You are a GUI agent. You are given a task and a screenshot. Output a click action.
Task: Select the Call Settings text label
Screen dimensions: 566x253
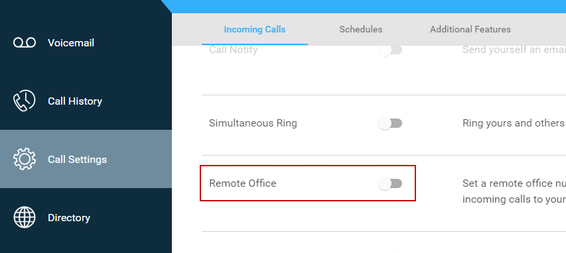78,160
